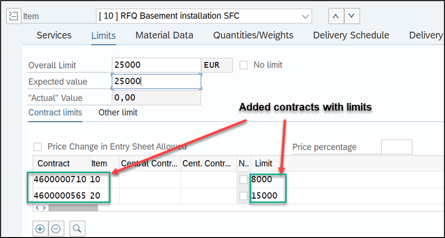Click the item overview collapse icon
Screen dimensions: 445x238
coord(13,16)
